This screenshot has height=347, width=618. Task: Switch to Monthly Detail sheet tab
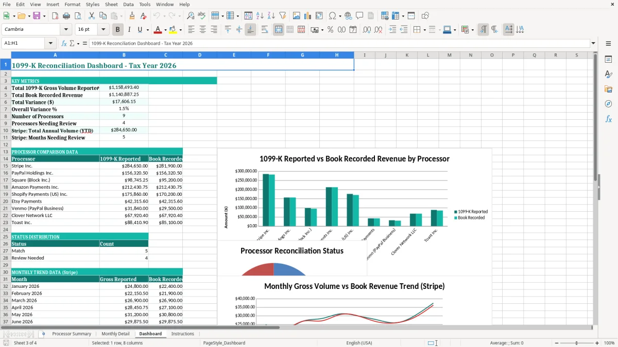(115, 334)
